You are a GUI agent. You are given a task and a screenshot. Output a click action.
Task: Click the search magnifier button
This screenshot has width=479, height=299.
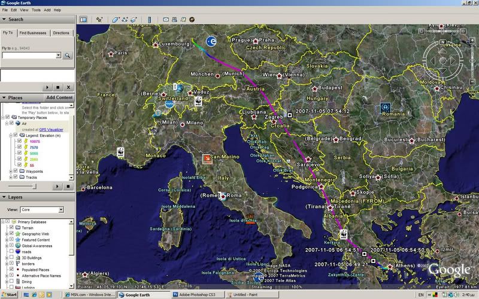(67, 56)
